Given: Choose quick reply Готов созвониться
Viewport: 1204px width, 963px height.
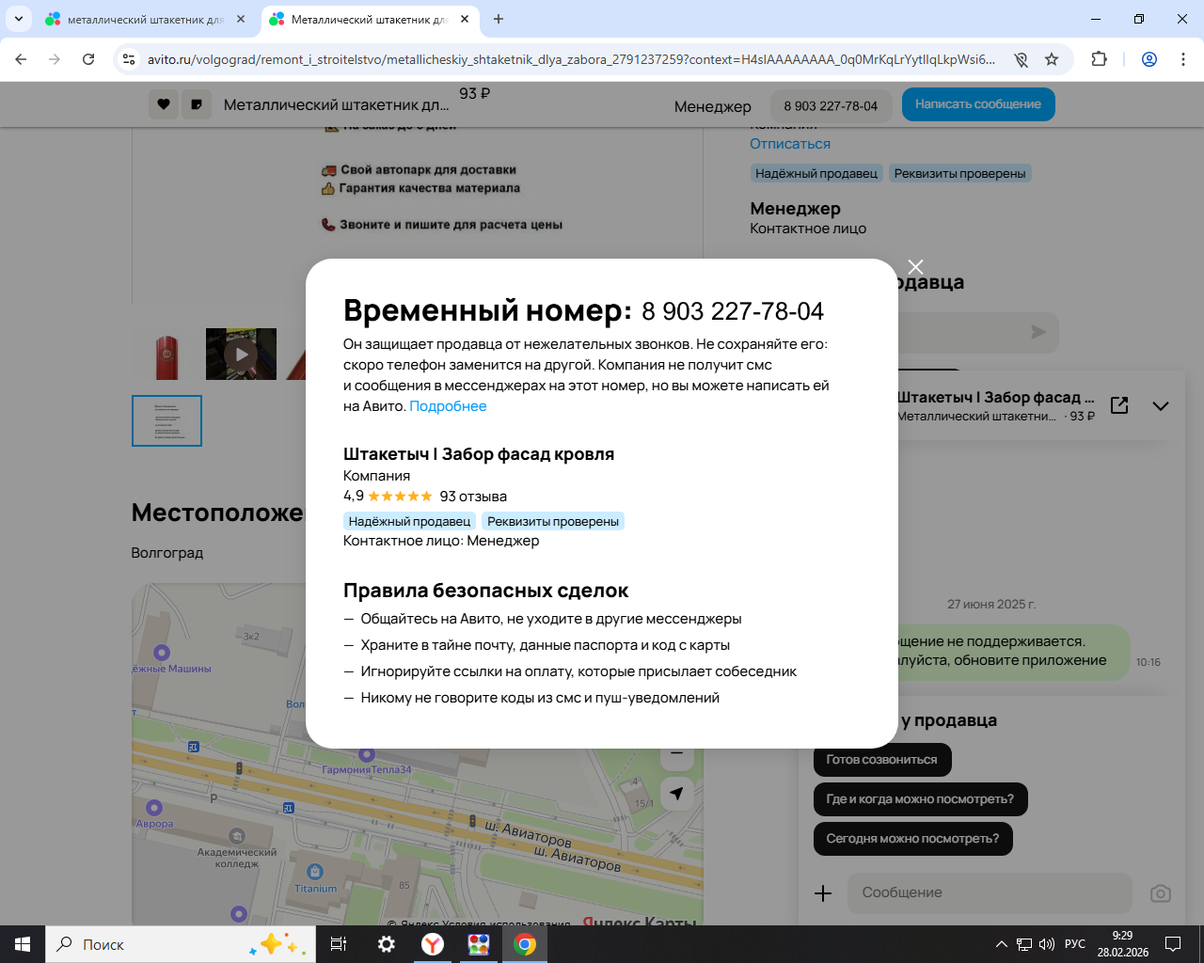Looking at the screenshot, I should click(882, 760).
